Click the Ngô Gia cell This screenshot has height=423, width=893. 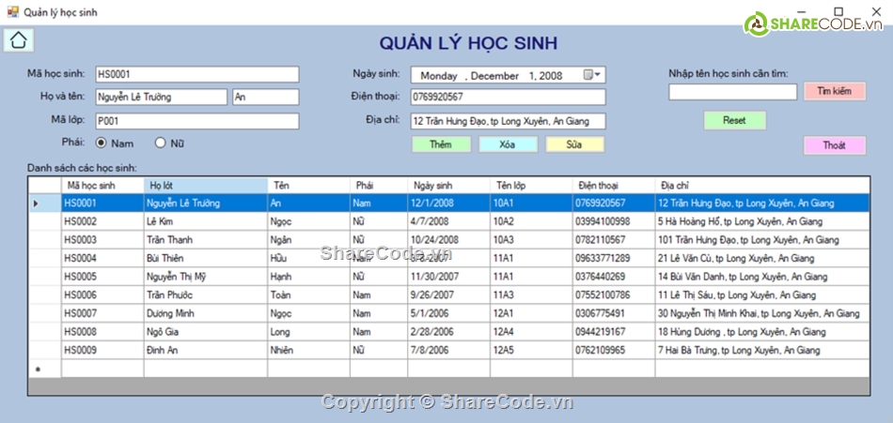(x=206, y=332)
